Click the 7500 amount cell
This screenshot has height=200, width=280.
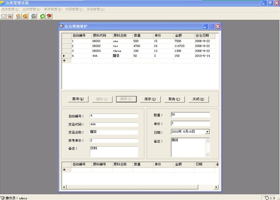[x=184, y=41]
